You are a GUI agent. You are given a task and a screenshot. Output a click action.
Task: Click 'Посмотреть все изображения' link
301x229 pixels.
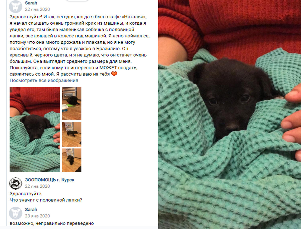(44, 81)
